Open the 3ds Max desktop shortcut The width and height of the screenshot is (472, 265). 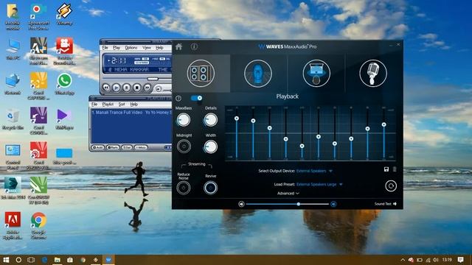point(13,188)
